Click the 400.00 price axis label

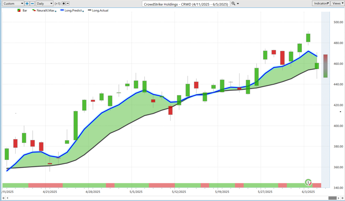click(338, 126)
